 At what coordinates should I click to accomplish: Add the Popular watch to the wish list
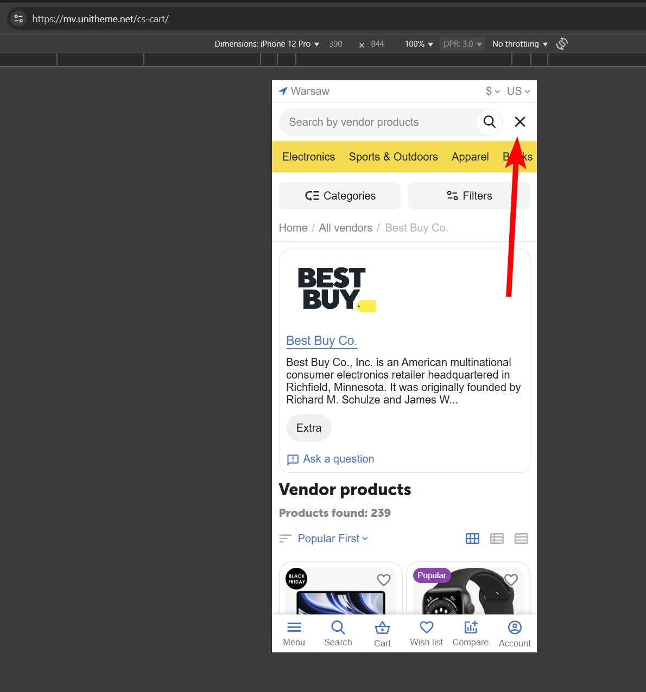[x=511, y=580]
